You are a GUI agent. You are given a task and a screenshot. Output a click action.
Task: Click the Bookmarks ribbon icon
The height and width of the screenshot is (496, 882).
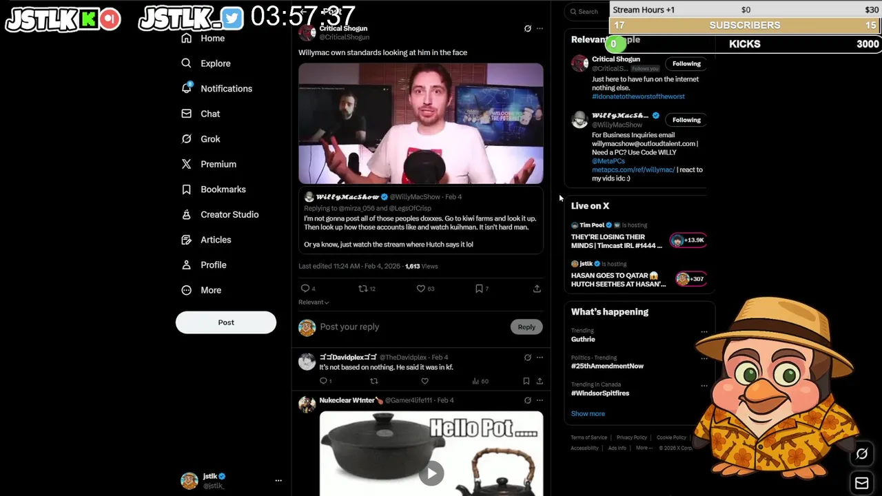tap(186, 189)
